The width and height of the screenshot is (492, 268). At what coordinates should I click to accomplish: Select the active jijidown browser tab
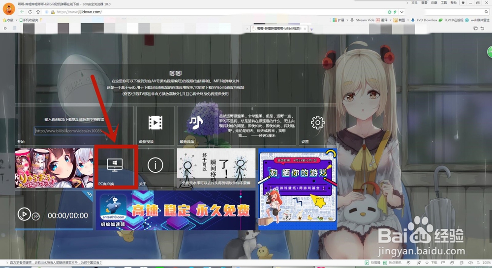[279, 28]
